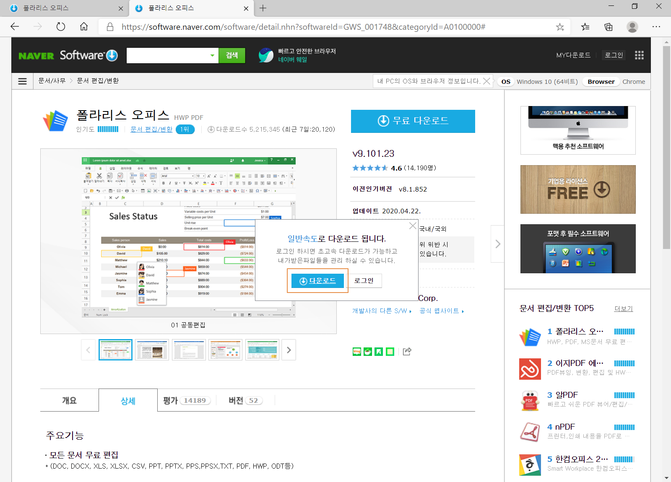Click the page vertical scrollbar
This screenshot has width=671, height=482.
[x=666, y=147]
